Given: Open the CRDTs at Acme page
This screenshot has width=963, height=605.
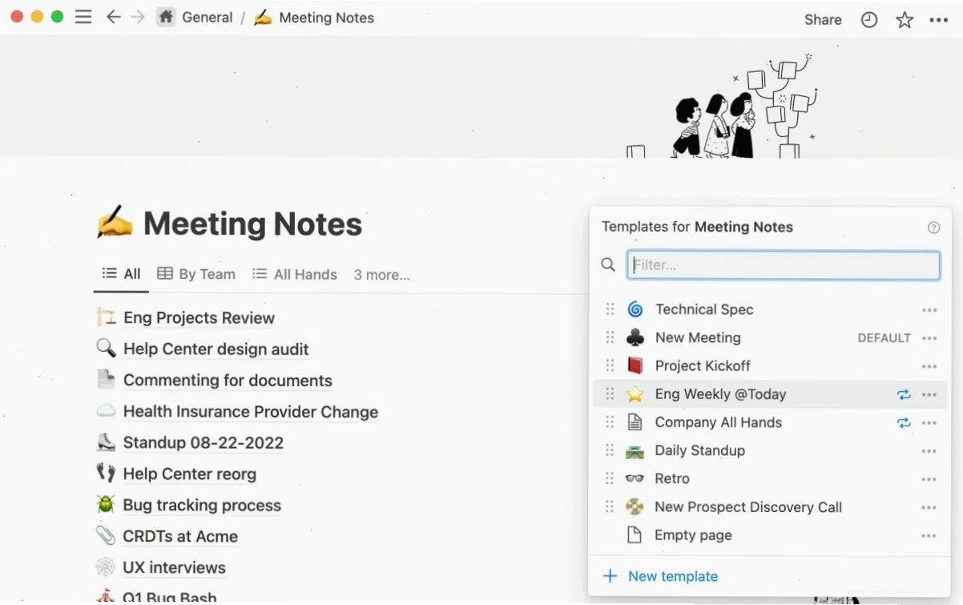Looking at the screenshot, I should tap(180, 536).
